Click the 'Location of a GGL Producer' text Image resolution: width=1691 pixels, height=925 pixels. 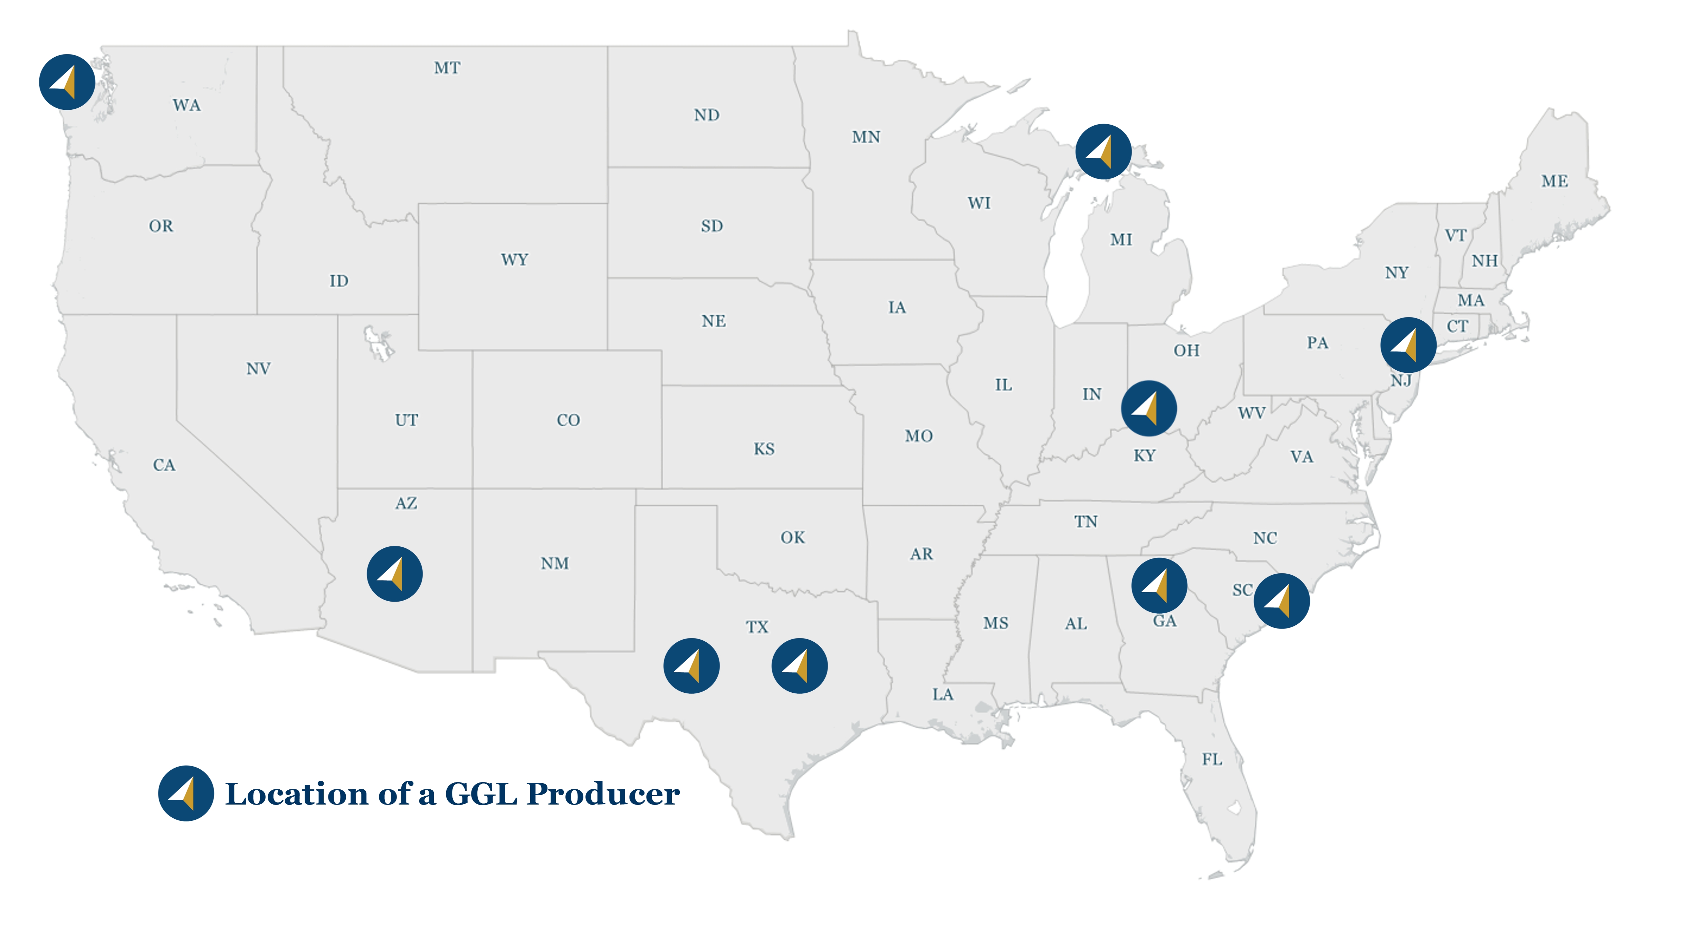coord(452,794)
